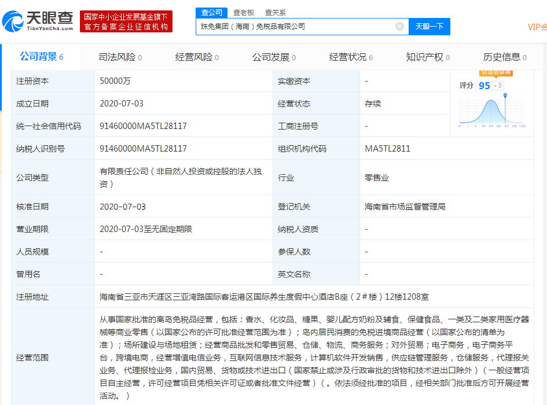Click the 2020-07-03至无固定期限 business term value
The width and height of the screenshot is (547, 405).
pyautogui.click(x=146, y=229)
